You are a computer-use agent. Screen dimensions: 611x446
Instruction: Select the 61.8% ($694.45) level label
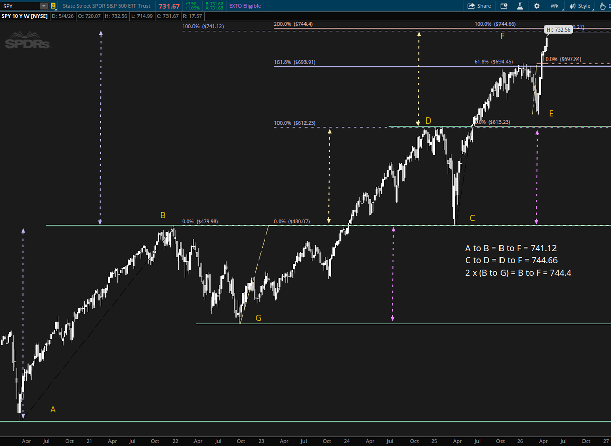pos(493,62)
